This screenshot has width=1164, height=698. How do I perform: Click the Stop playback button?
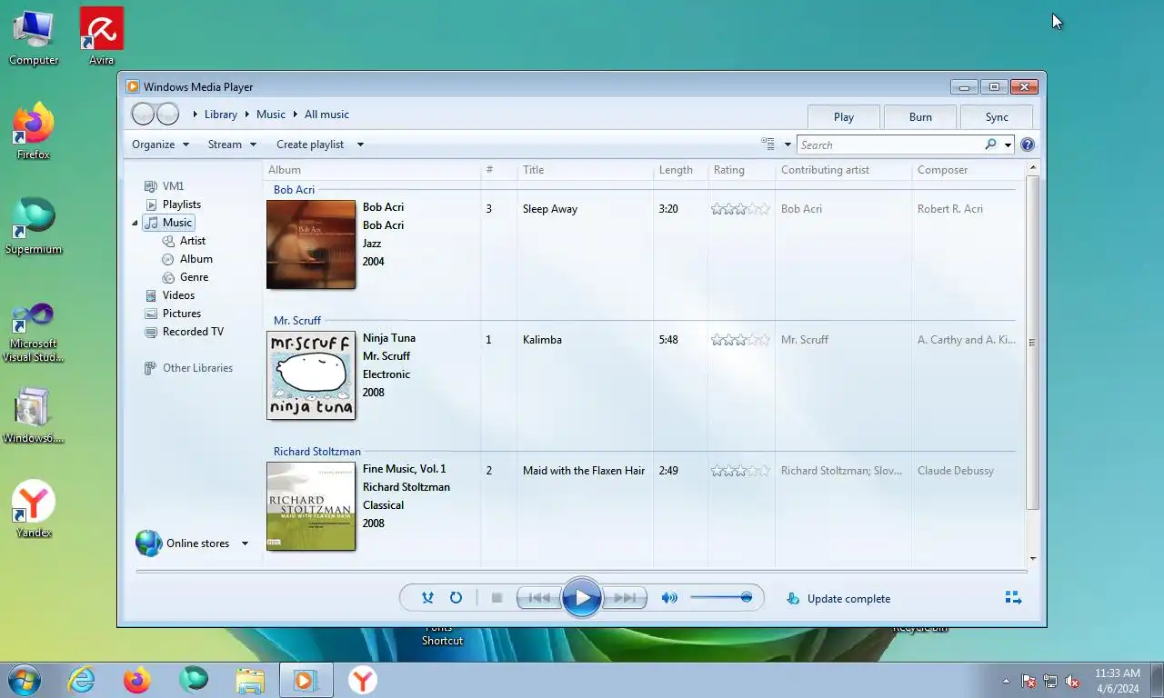tap(497, 598)
